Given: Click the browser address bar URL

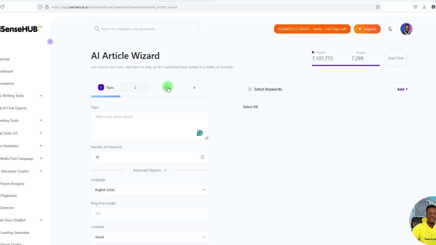Looking at the screenshot, I should (x=114, y=7).
